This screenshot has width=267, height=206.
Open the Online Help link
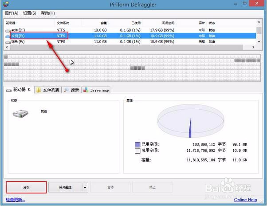coord(246,200)
